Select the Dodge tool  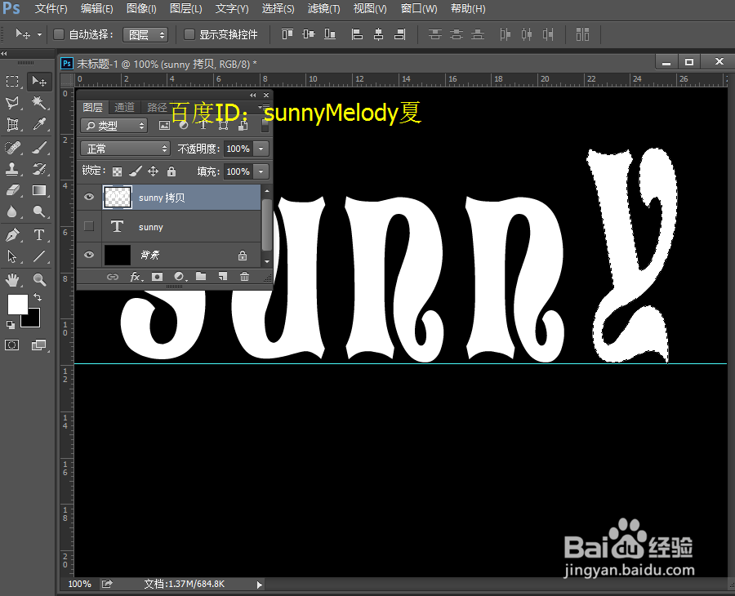pos(39,211)
